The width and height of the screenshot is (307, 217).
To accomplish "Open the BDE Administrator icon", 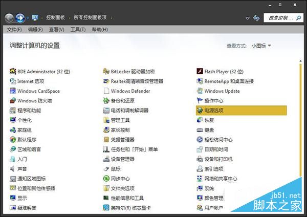I will coord(13,71).
